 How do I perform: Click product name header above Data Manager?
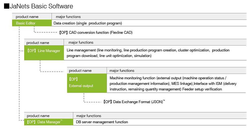click(x=38, y=116)
